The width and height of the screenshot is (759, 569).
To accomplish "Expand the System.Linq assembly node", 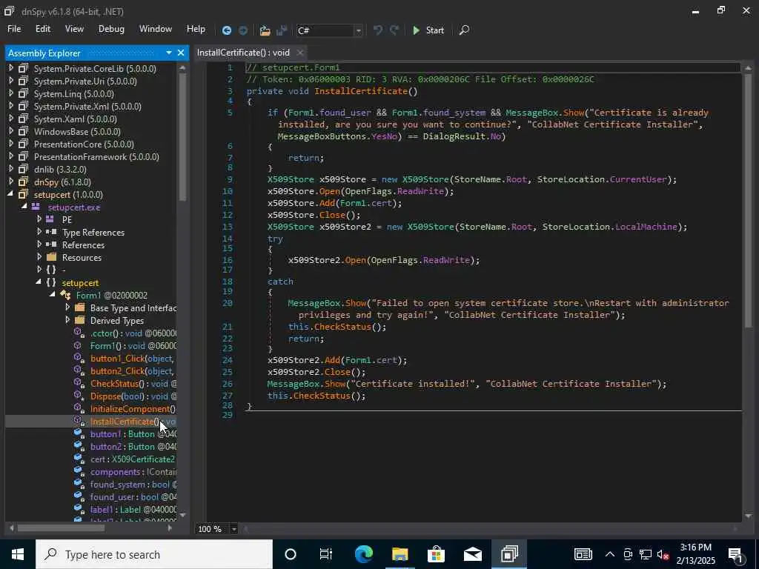I will [x=11, y=93].
